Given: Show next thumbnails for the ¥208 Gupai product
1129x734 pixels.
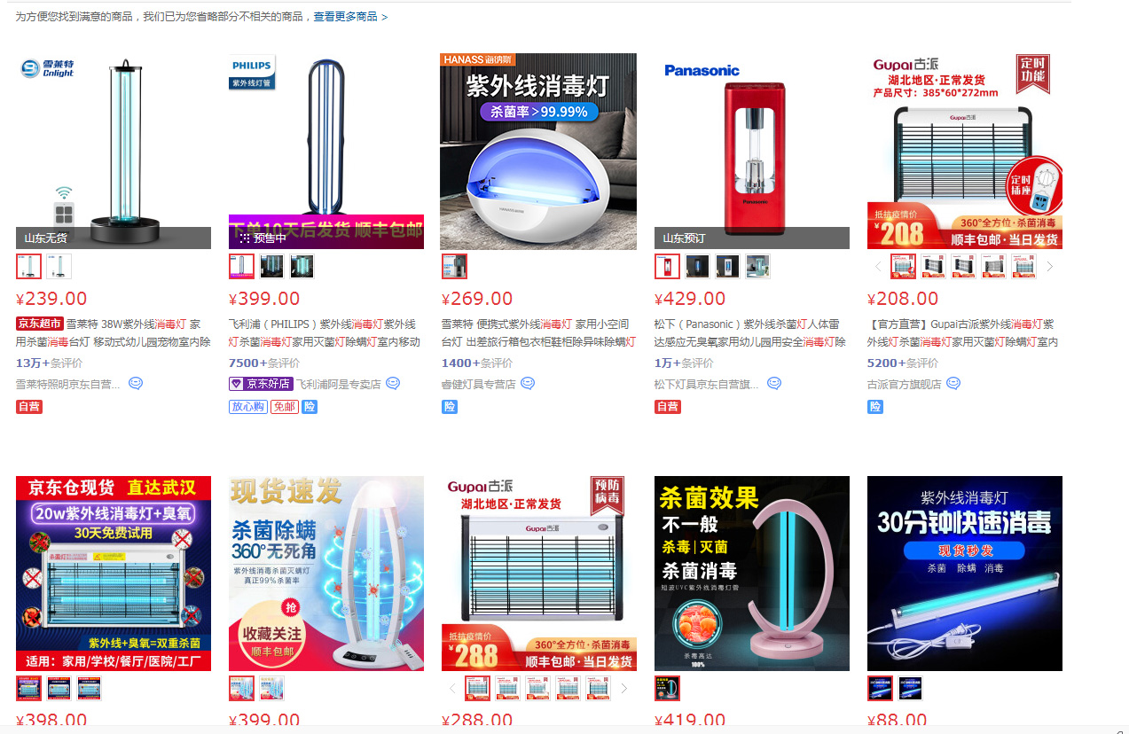Looking at the screenshot, I should (x=1050, y=267).
